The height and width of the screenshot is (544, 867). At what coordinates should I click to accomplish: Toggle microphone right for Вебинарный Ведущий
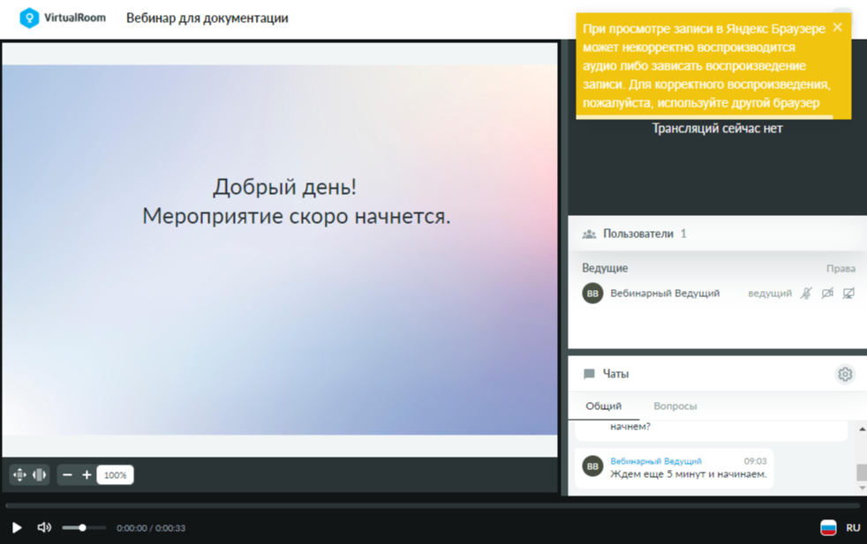(807, 294)
